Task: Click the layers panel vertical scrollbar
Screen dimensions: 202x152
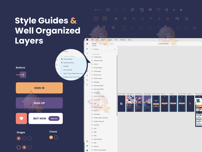Action: coord(117,85)
